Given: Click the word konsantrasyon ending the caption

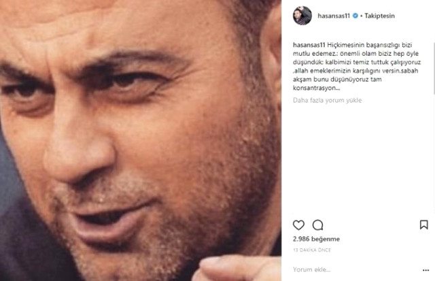Looking at the screenshot, I should coord(316,88).
